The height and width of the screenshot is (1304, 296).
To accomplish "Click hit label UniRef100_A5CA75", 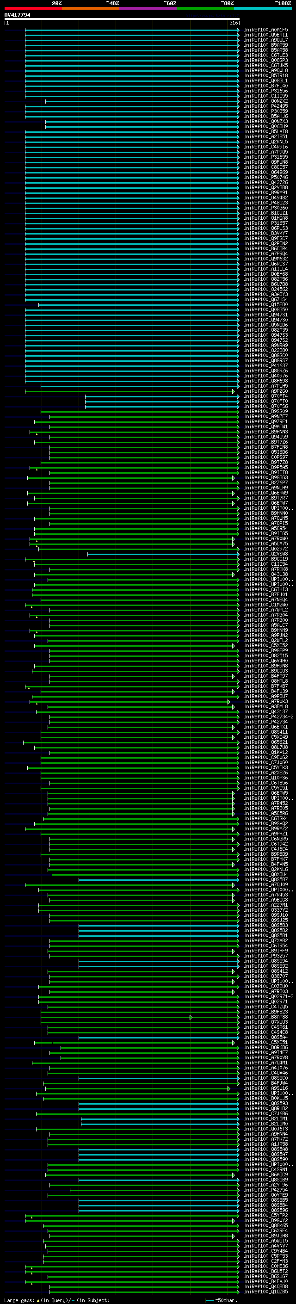I will click(265, 544).
